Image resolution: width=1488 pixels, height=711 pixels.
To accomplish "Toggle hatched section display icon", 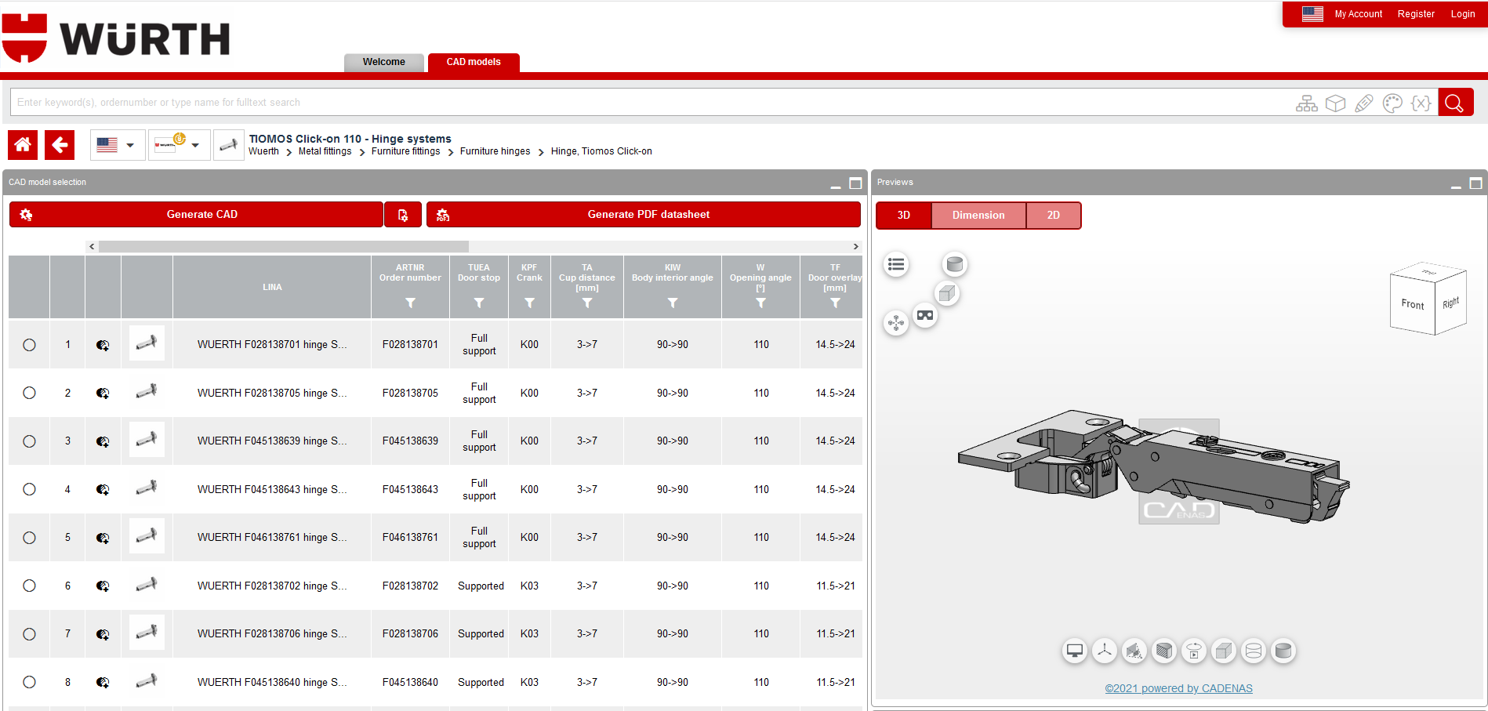I will coord(1164,651).
